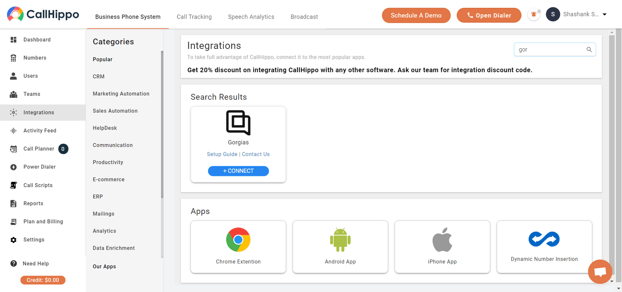622x292 pixels.
Task: Click the Search Results heading
Action: (219, 97)
